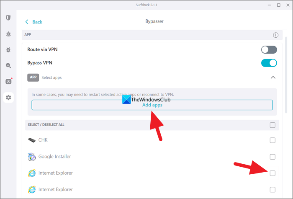Click the last Internet Explorer icon
Screen dimensions: 293x199
tap(32, 190)
